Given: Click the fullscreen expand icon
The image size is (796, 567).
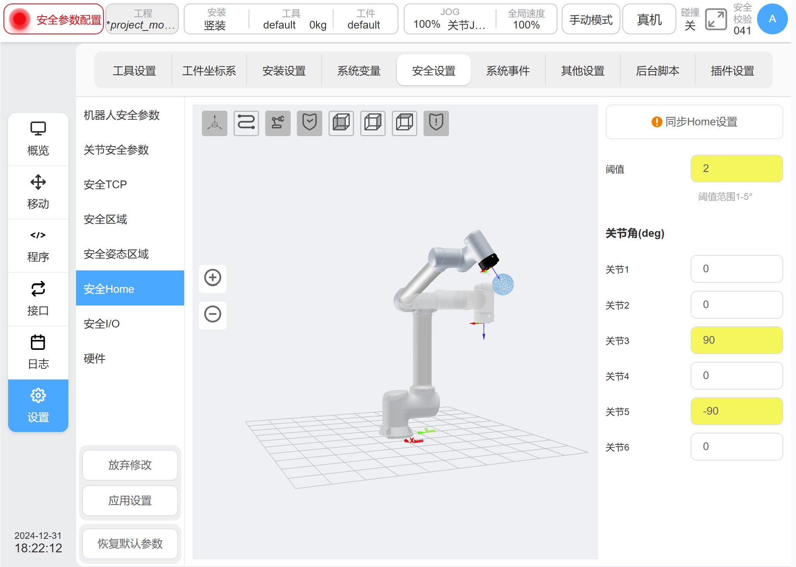Looking at the screenshot, I should pos(716,19).
